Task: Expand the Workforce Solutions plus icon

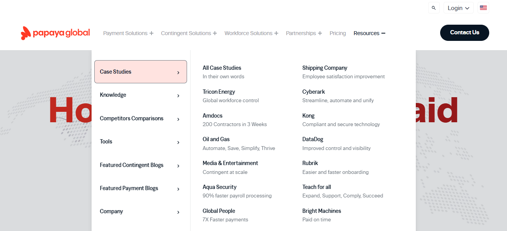Action: tap(276, 34)
